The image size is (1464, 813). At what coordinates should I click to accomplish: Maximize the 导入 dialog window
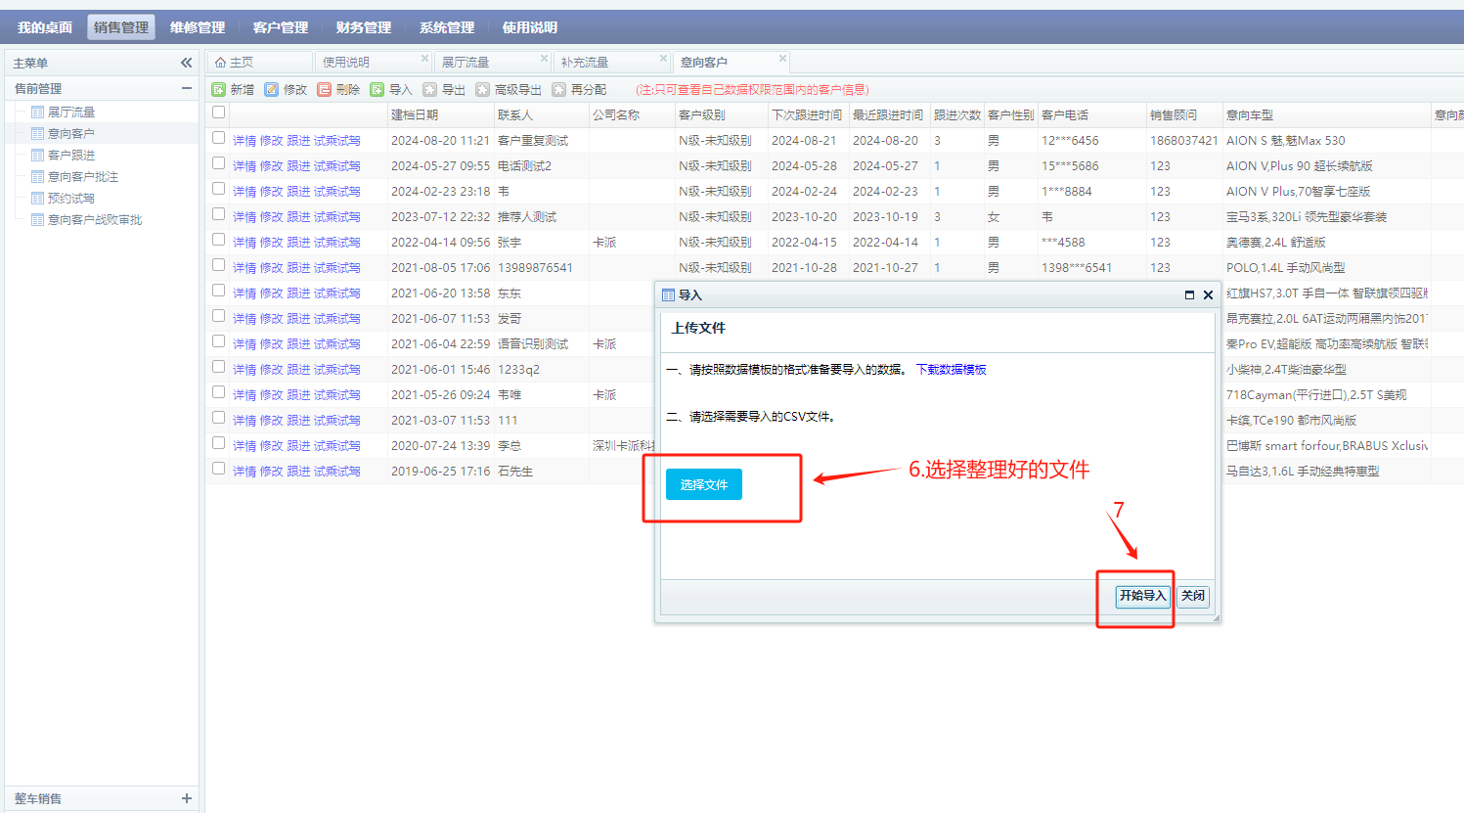click(x=1189, y=294)
